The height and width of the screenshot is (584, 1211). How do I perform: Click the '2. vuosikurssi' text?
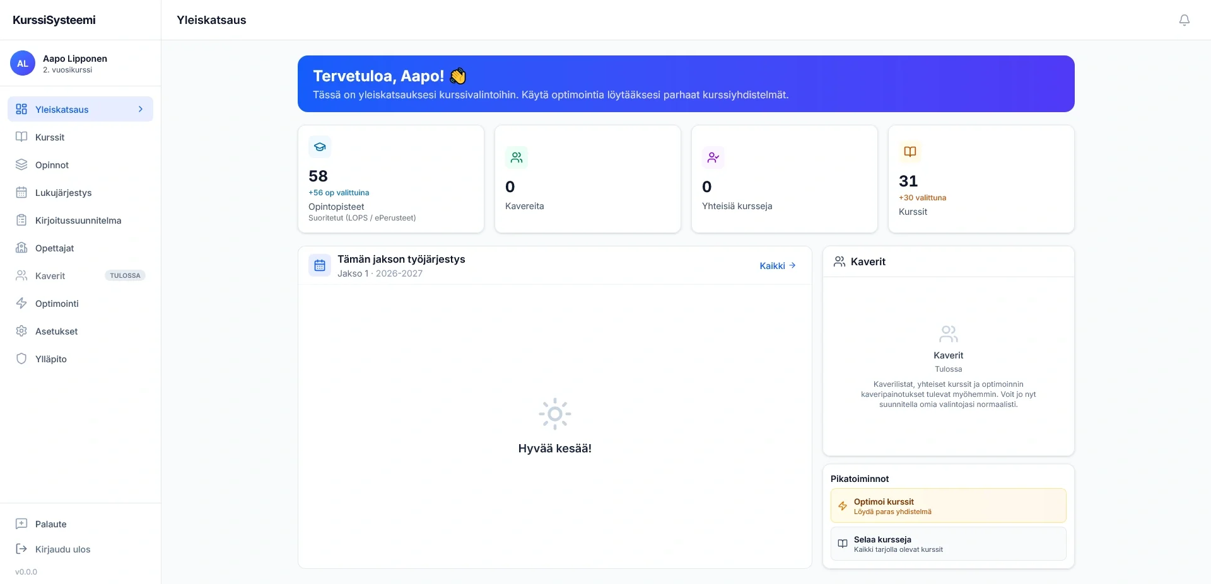click(x=67, y=70)
